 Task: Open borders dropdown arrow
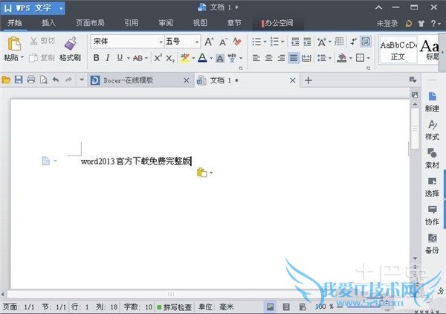pos(369,58)
